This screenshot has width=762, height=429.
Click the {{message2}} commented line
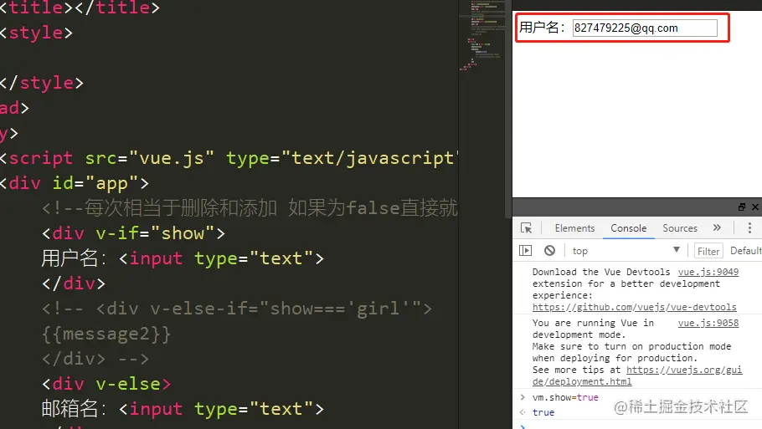tap(106, 334)
